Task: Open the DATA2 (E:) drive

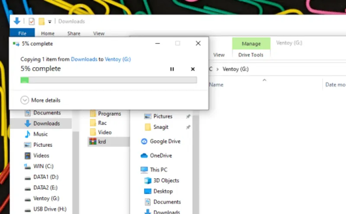Action: click(x=45, y=188)
